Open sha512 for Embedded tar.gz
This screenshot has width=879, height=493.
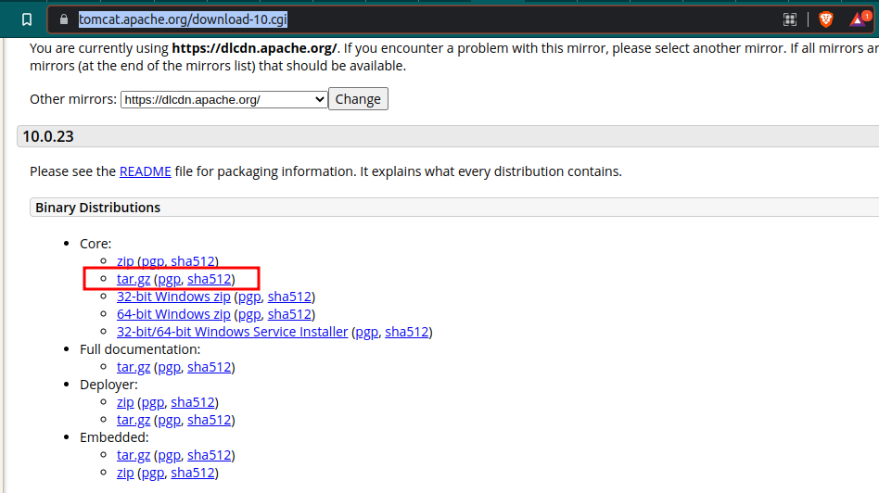tap(210, 455)
